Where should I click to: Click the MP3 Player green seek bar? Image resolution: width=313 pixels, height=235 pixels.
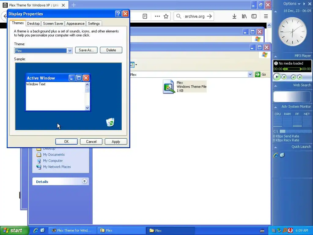point(292,69)
